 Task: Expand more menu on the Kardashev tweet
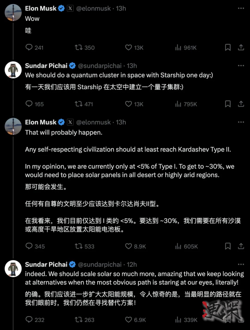point(241,122)
